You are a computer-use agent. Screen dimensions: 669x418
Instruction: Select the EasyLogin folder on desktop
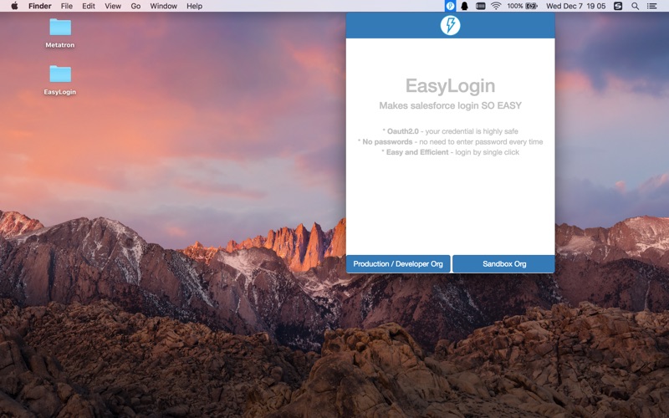(x=59, y=79)
